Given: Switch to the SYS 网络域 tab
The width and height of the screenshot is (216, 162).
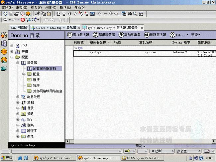Looking at the screenshot, I should (19, 28).
